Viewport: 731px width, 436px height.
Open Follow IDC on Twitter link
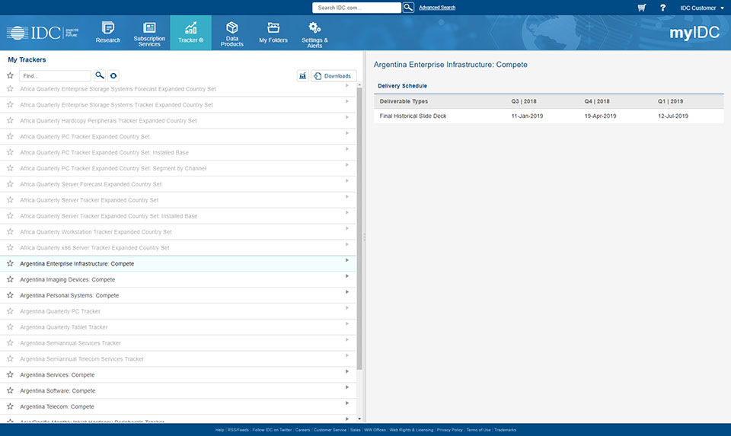pos(272,430)
